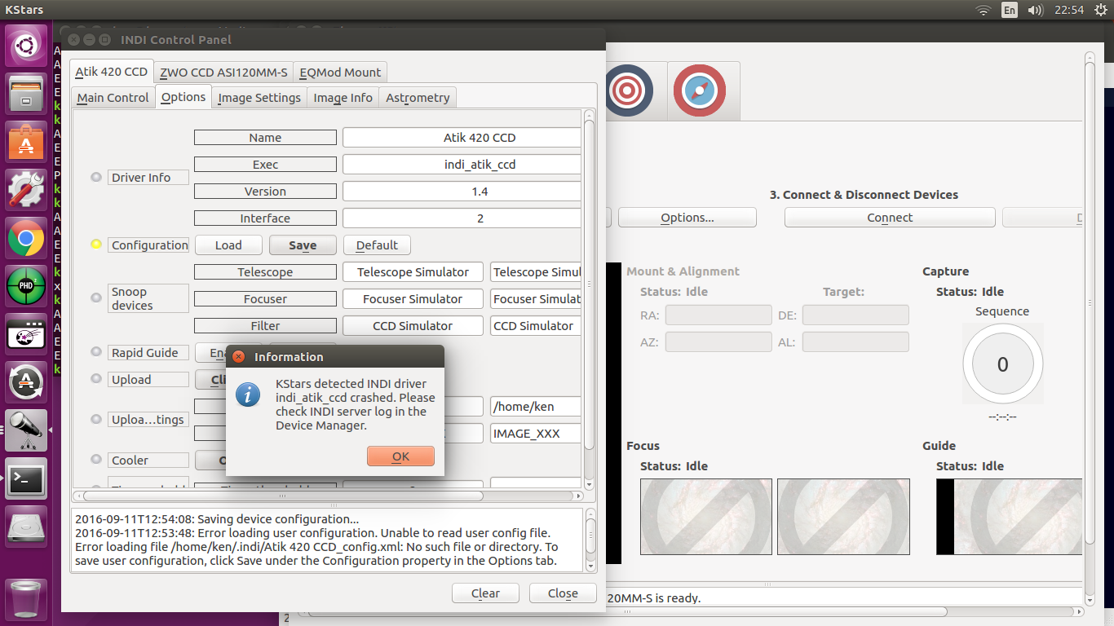This screenshot has width=1114, height=626.
Task: Open the Main Control tab
Action: [x=113, y=98]
